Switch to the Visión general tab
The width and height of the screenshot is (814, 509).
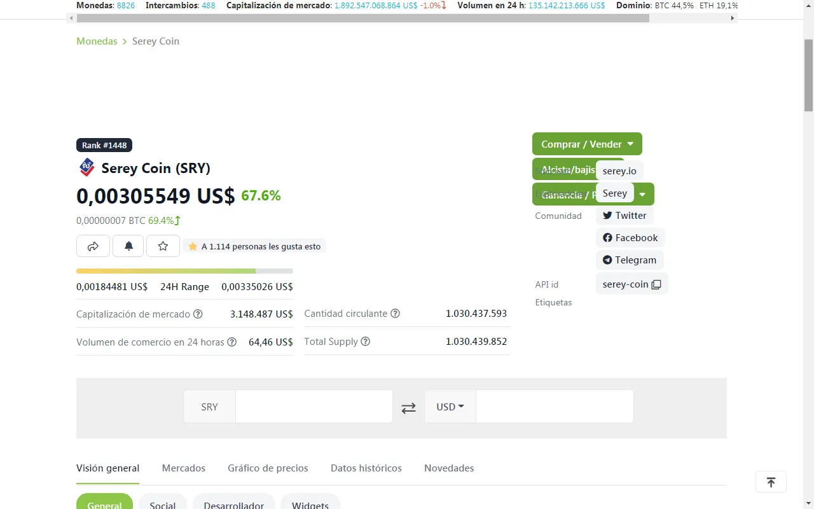[107, 468]
